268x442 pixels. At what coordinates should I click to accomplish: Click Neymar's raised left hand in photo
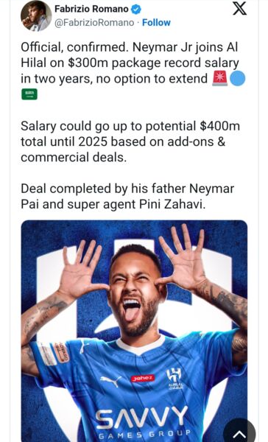[183, 255]
